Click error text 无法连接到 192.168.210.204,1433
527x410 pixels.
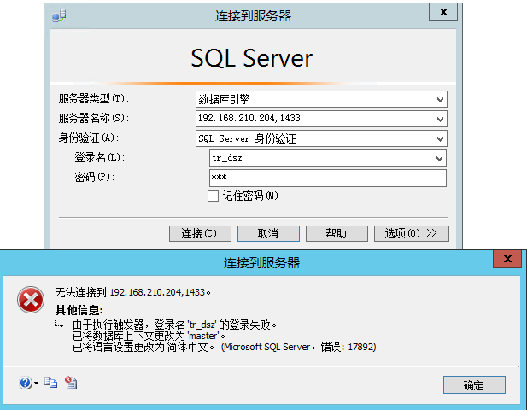click(x=133, y=292)
